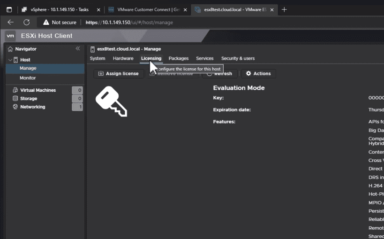Click the Networking count badge showing 1

77,107
